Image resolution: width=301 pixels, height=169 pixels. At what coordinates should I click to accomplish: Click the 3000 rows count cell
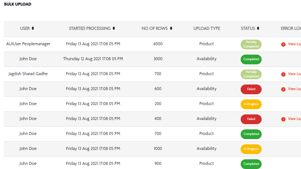(x=158, y=59)
